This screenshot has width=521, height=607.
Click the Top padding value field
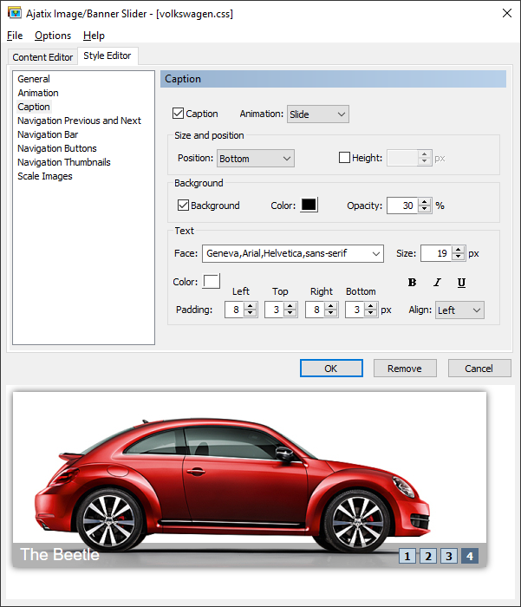click(x=275, y=310)
